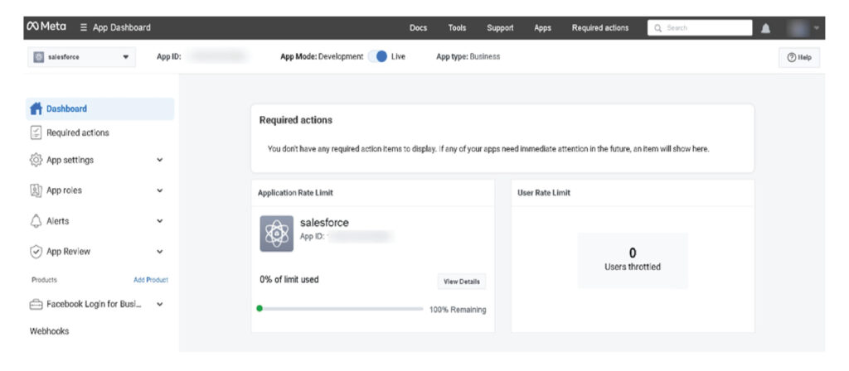Expand Facebook Login for Business chevron
Image resolution: width=849 pixels, height=371 pixels.
point(160,305)
